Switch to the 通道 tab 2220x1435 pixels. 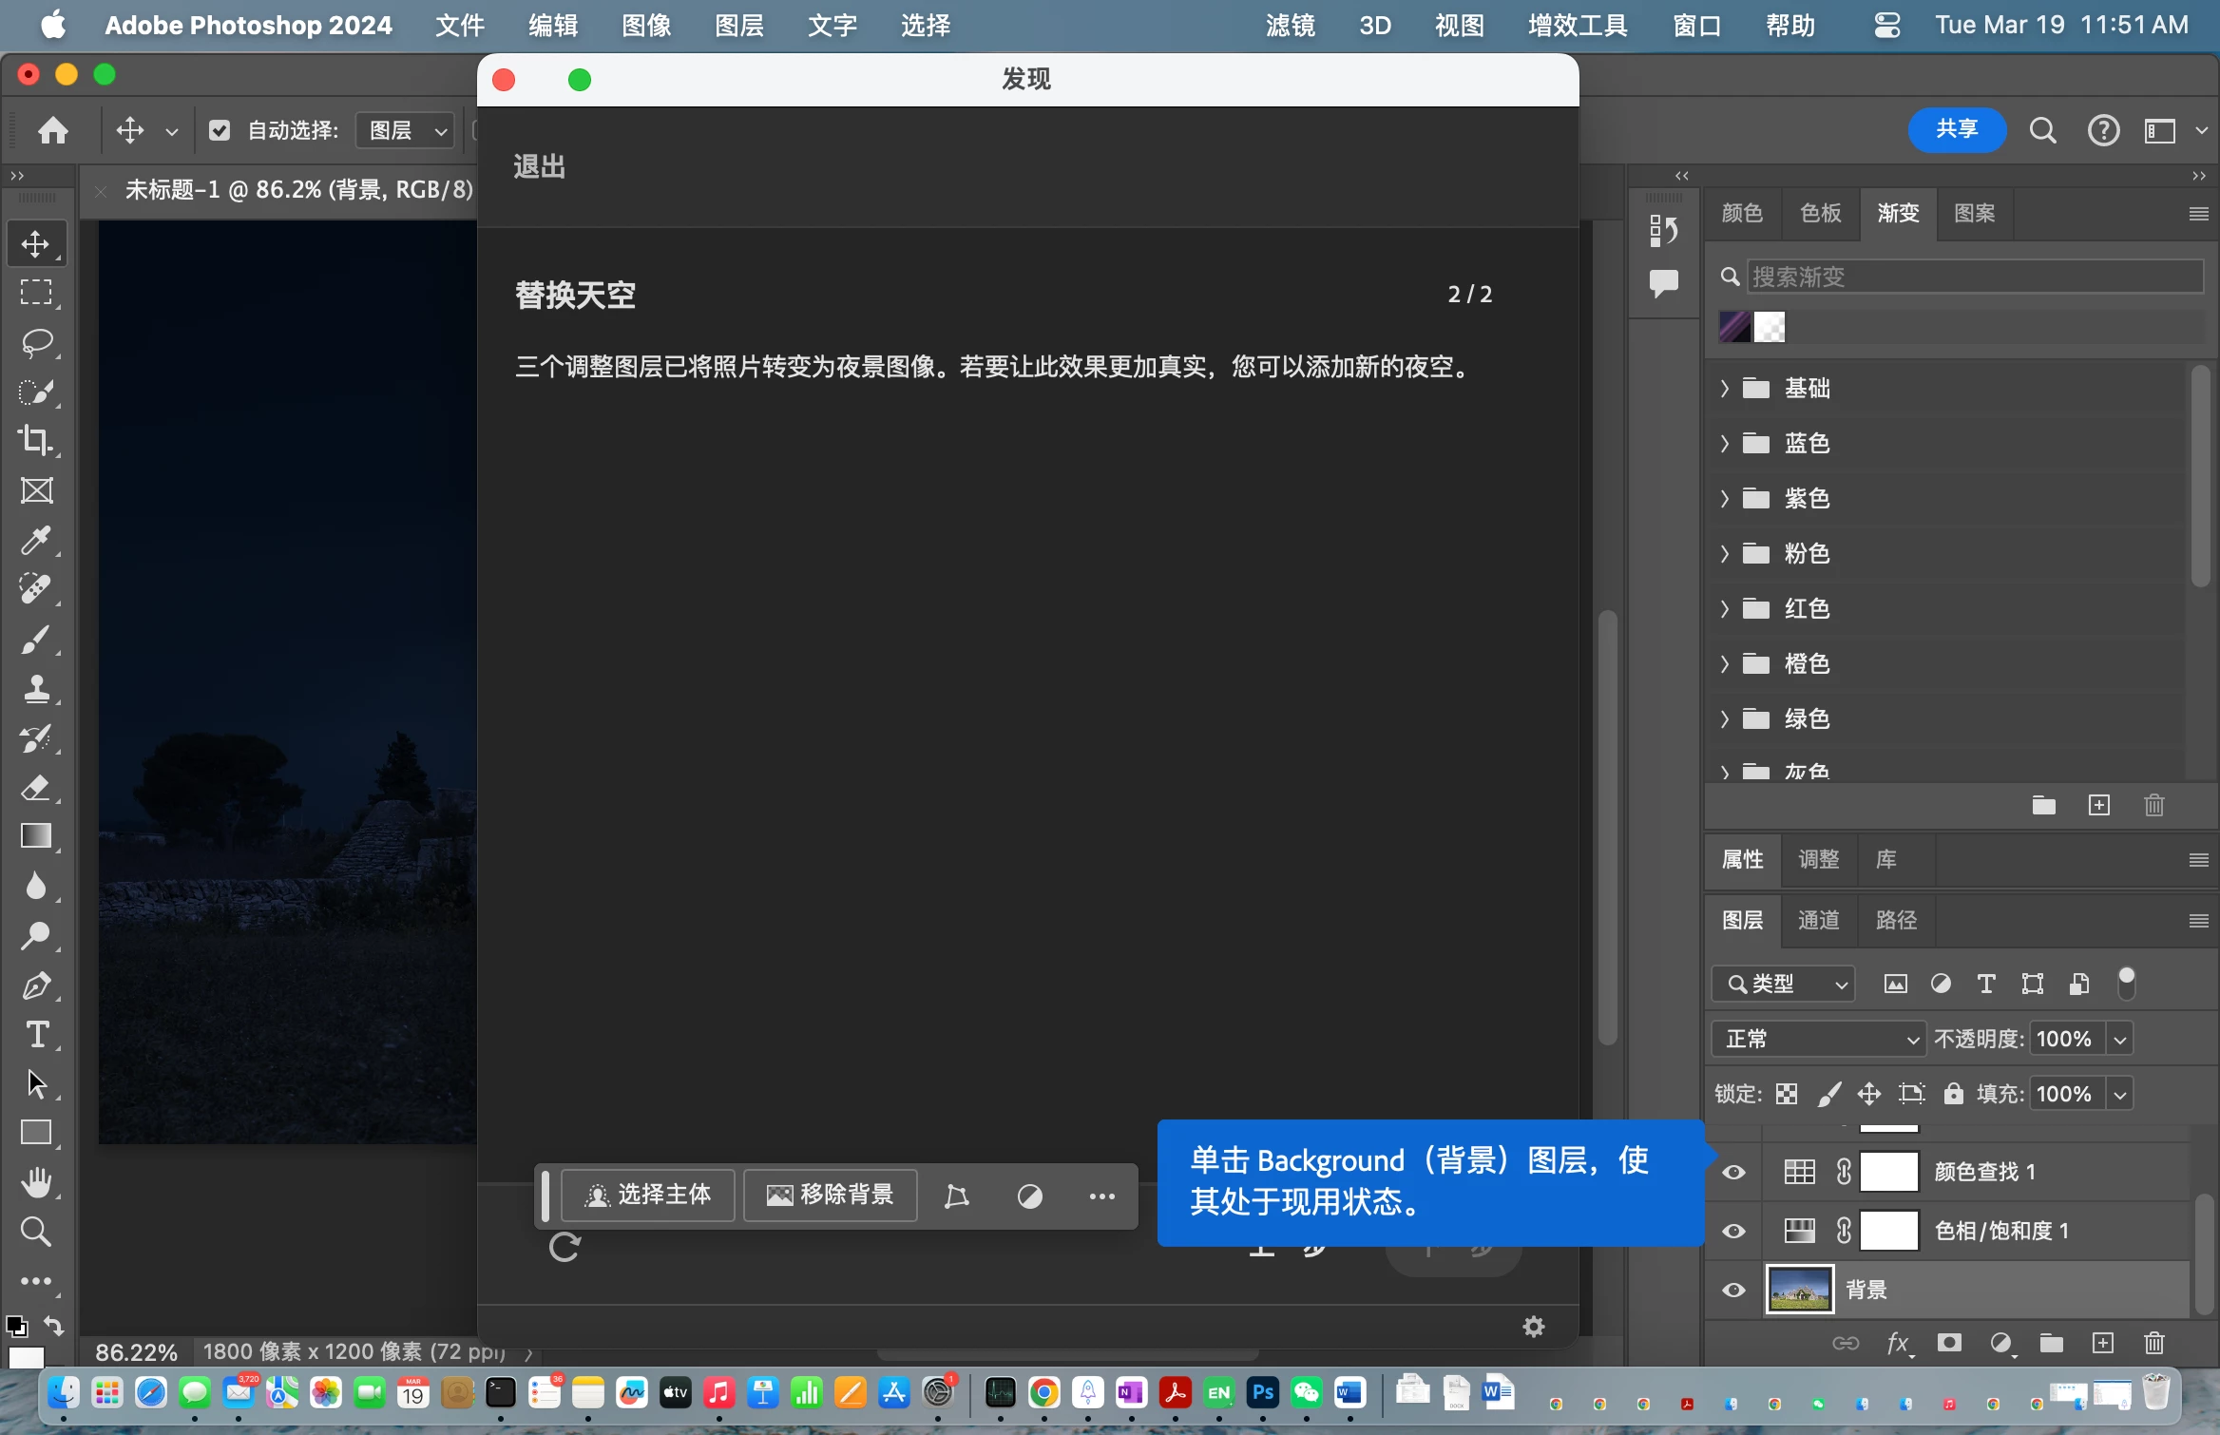click(x=1818, y=920)
